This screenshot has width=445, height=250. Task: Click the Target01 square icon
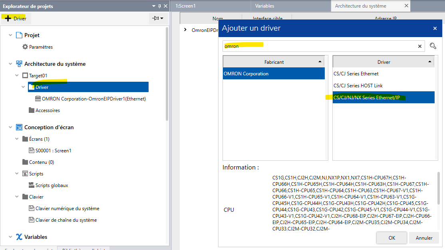[x=25, y=75]
